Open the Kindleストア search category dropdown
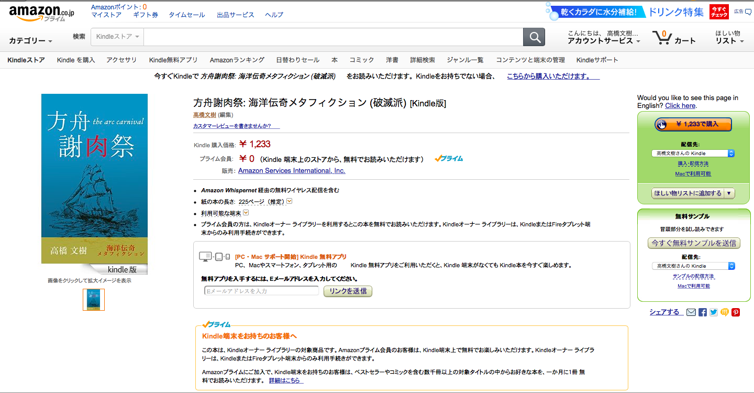This screenshot has height=393, width=754. click(117, 37)
